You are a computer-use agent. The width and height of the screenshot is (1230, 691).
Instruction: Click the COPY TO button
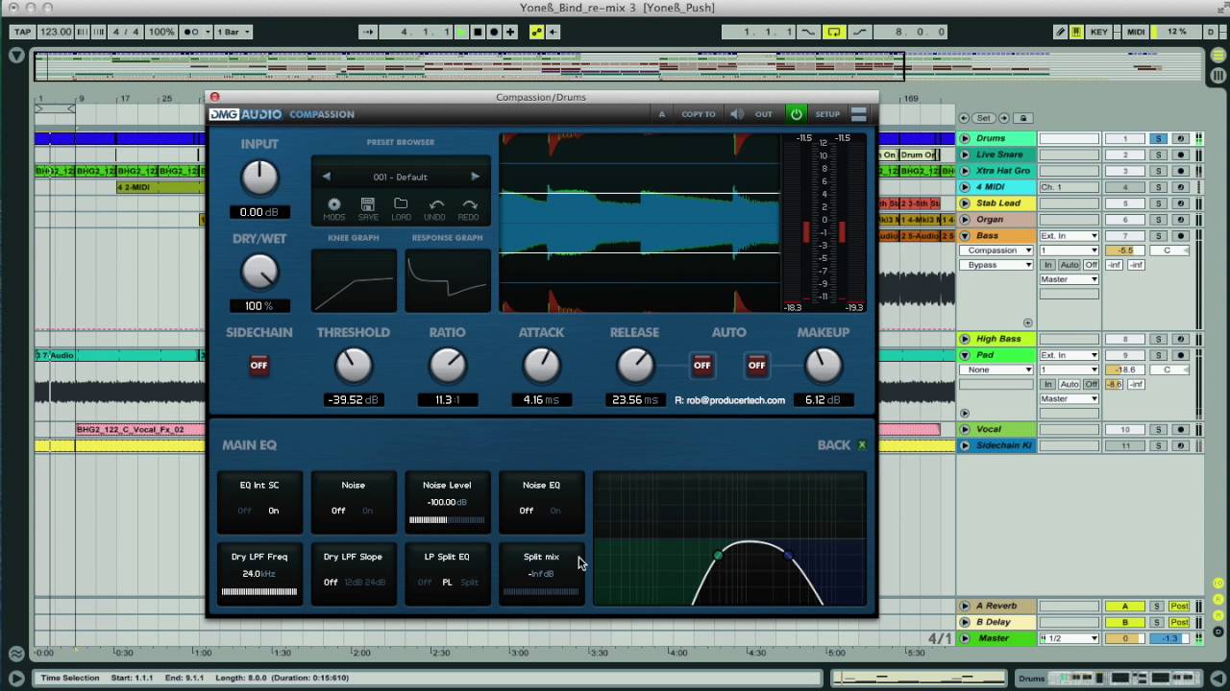click(x=699, y=114)
